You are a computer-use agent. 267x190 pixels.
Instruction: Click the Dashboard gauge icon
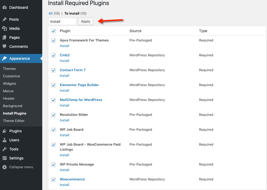coord(5,7)
